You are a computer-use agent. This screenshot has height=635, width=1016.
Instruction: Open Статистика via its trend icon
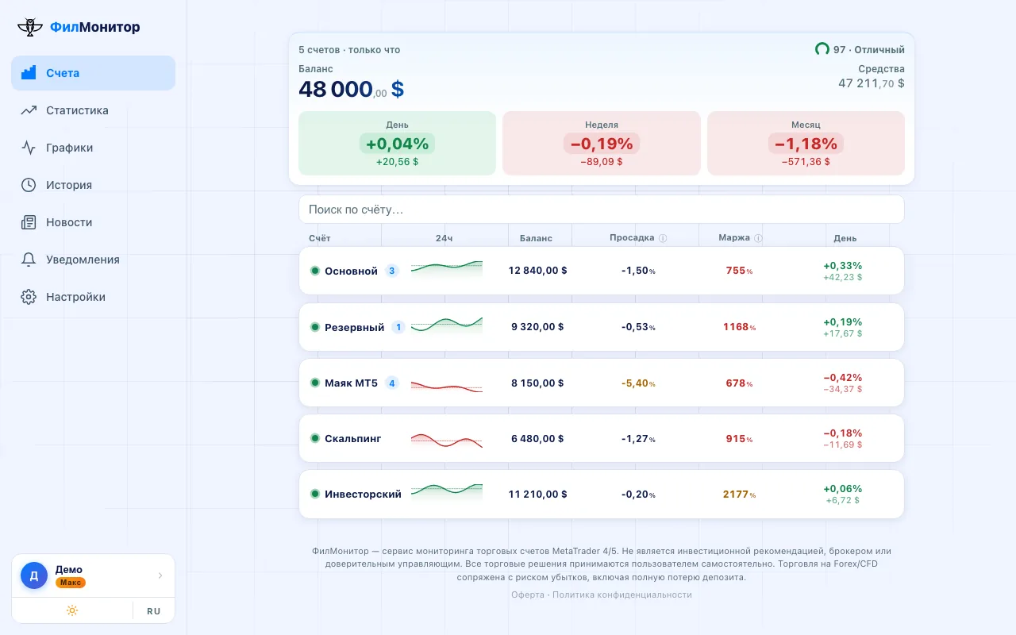(x=29, y=110)
